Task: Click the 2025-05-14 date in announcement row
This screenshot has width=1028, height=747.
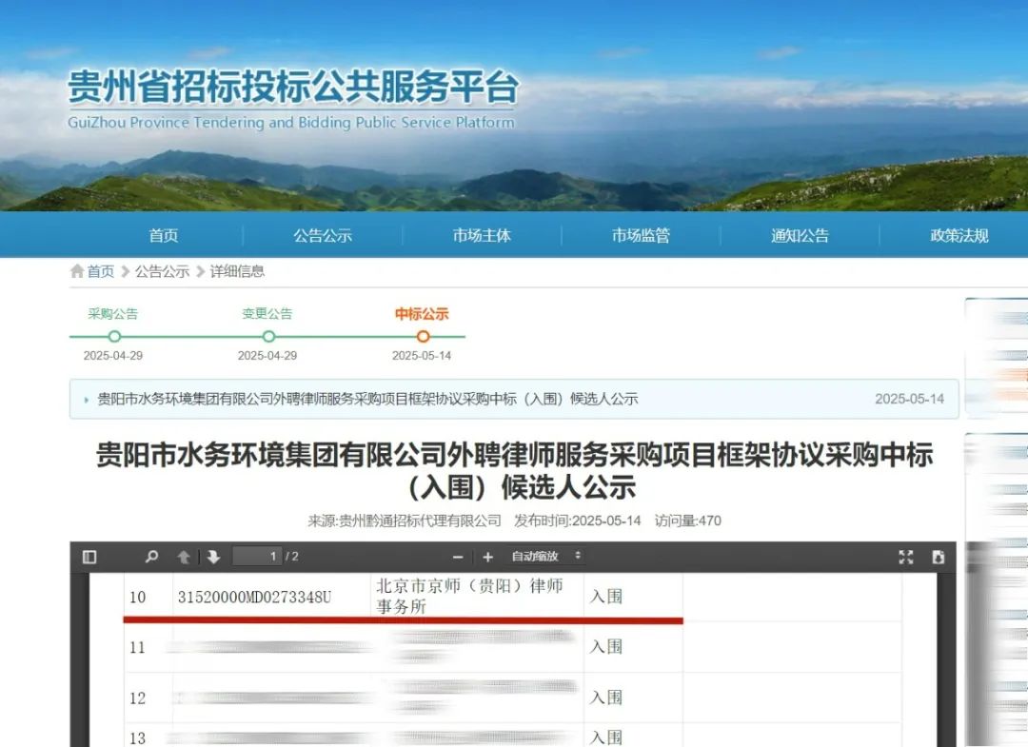Action: click(909, 399)
